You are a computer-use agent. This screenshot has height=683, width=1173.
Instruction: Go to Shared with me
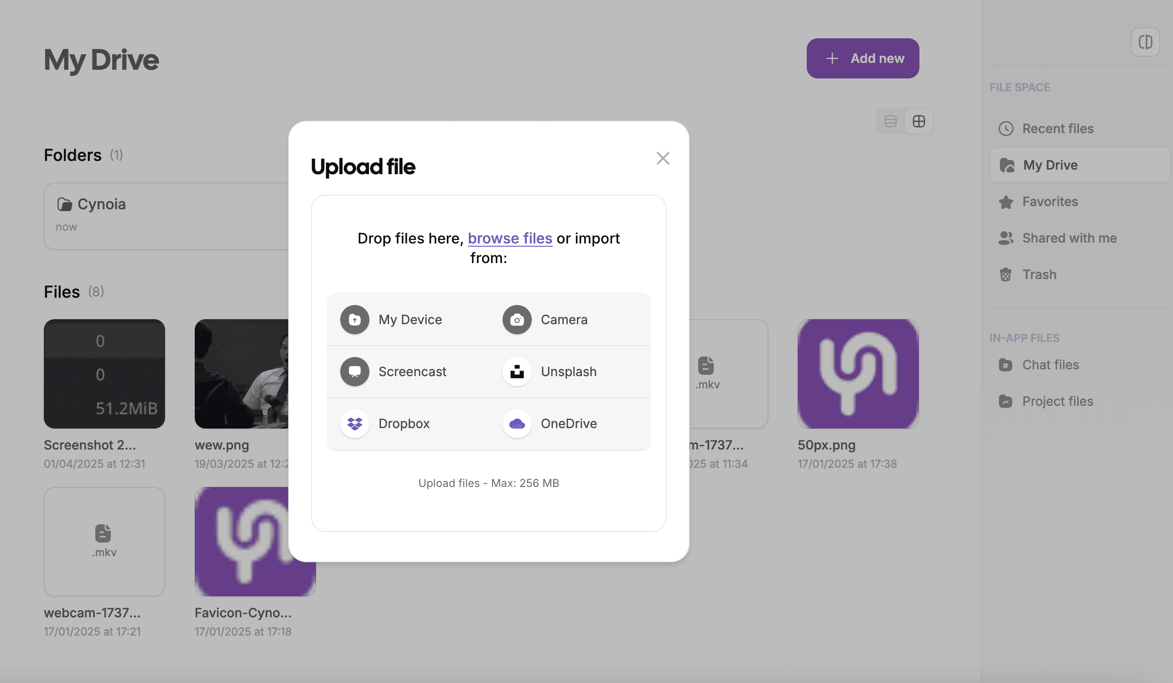tap(1069, 238)
